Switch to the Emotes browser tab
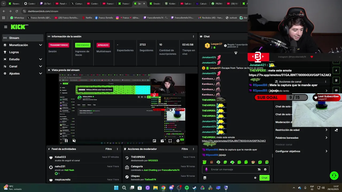Viewport: 342px width, 192px height. click(x=154, y=4)
